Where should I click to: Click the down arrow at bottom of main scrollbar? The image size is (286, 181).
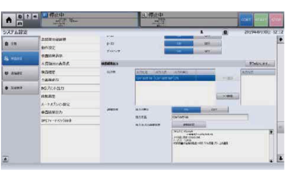[281, 158]
